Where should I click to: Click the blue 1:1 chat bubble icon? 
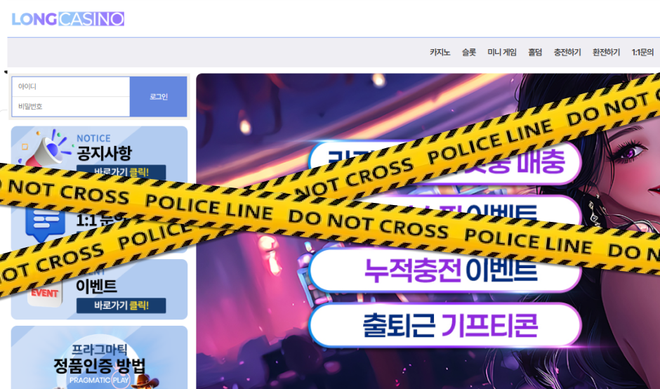pyautogui.click(x=45, y=224)
